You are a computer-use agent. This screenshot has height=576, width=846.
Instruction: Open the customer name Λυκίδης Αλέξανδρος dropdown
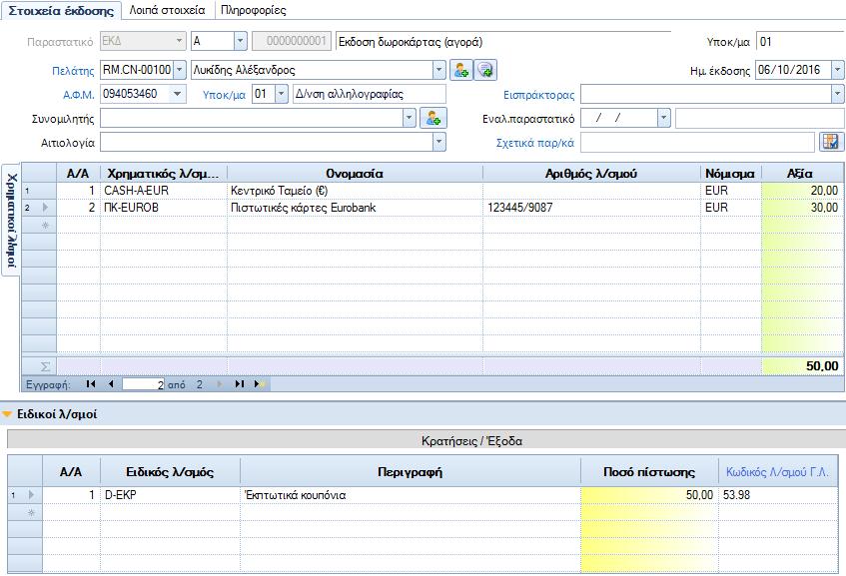[x=439, y=70]
